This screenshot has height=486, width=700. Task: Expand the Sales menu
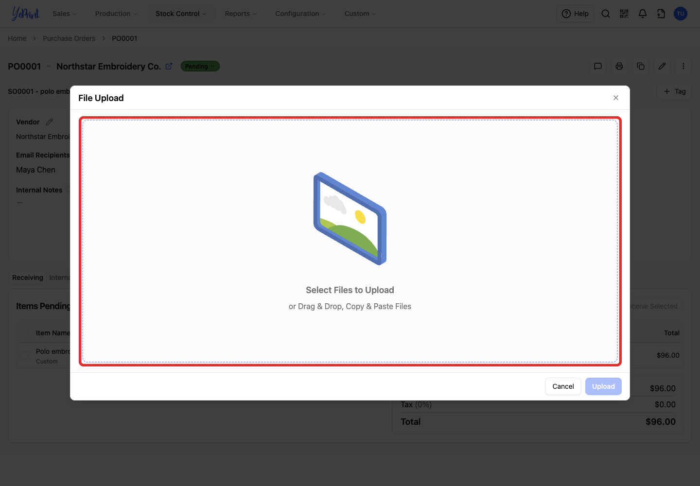point(65,14)
